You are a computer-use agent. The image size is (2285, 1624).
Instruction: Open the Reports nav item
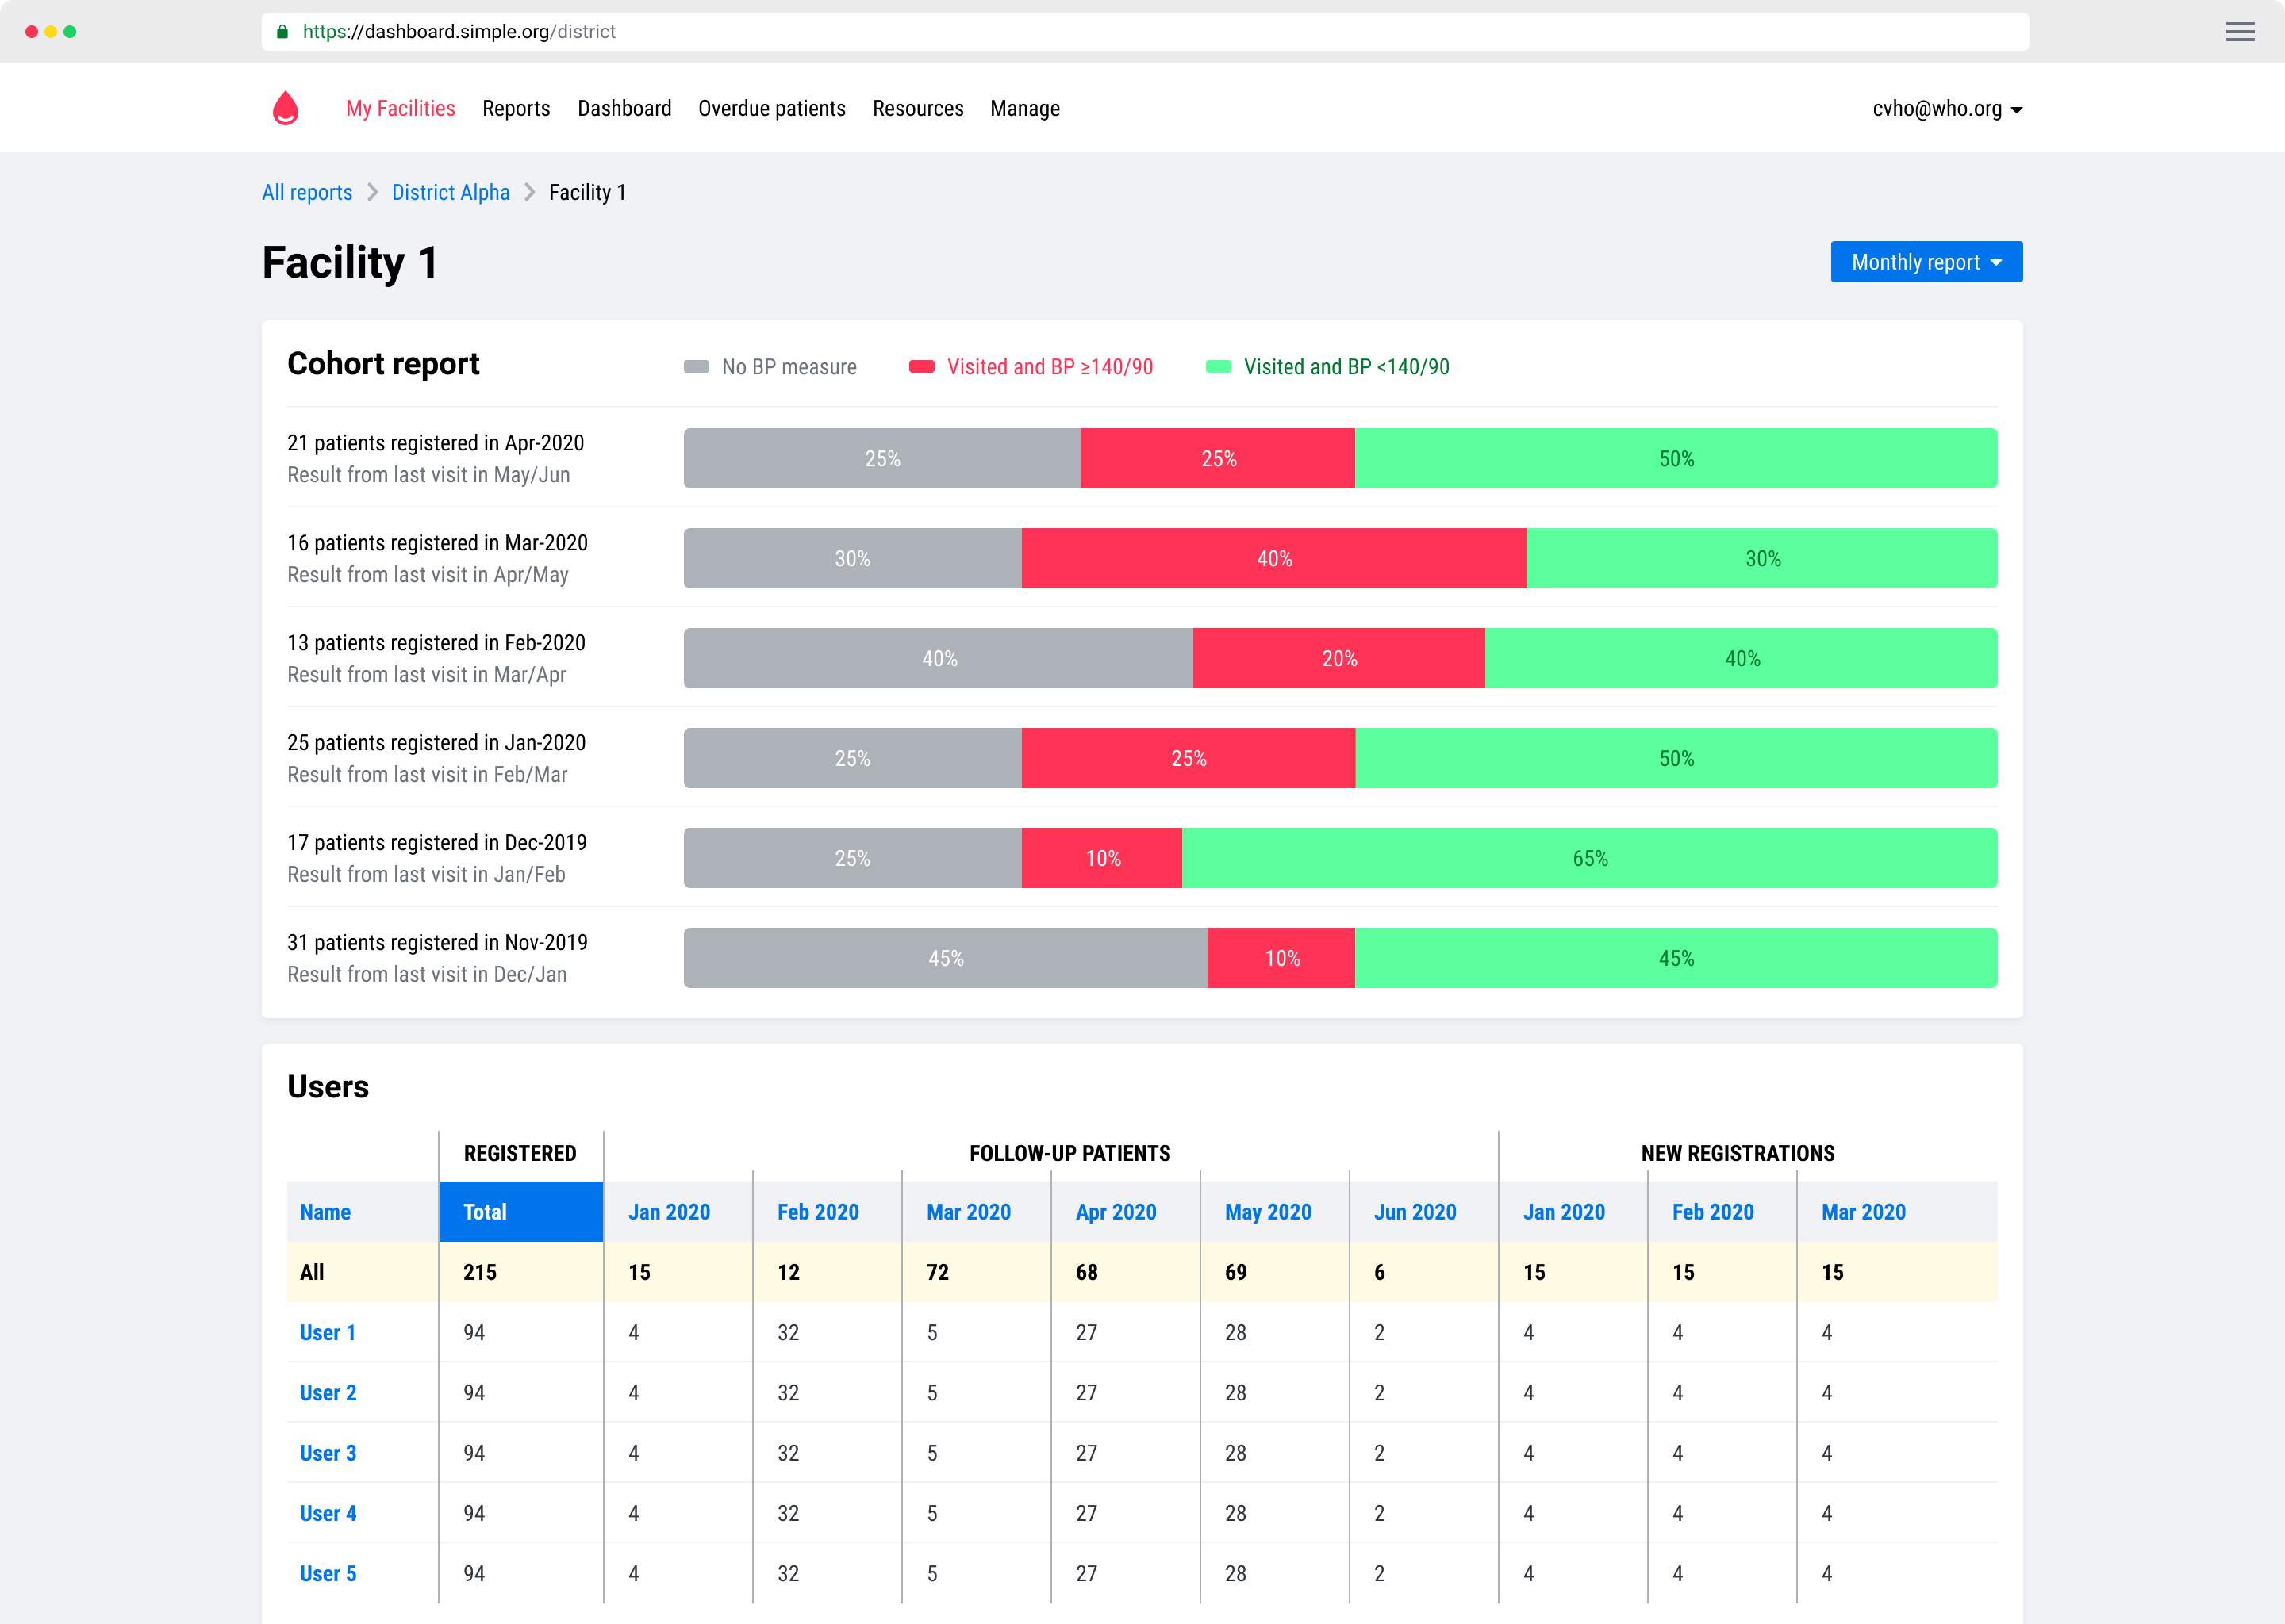515,109
